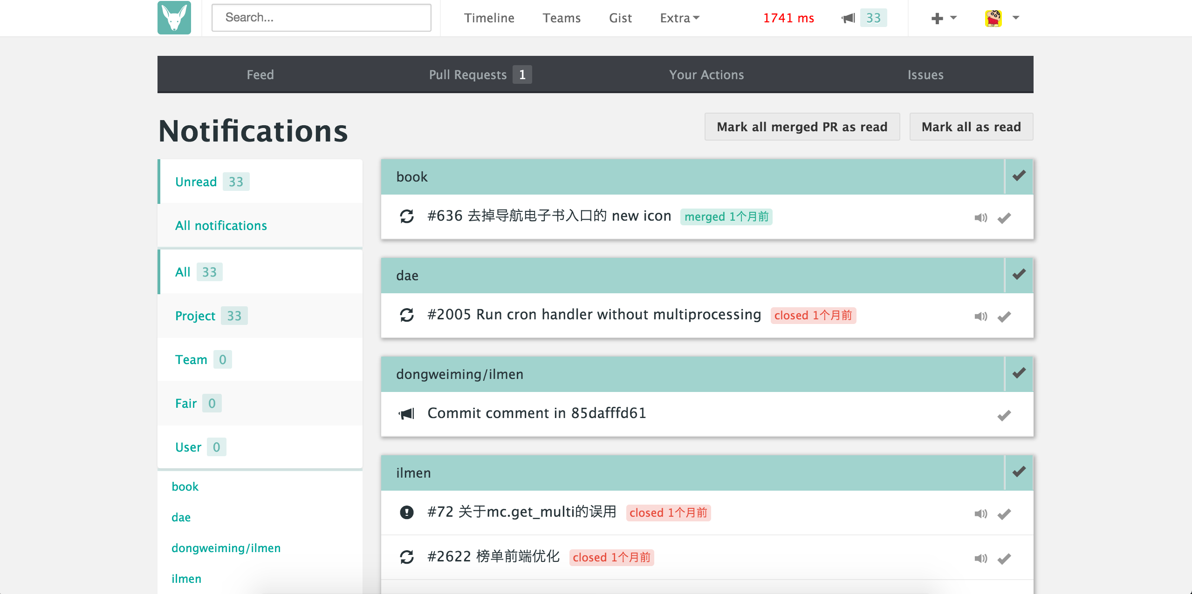Open the user avatar dropdown
Viewport: 1192px width, 594px height.
pyautogui.click(x=1002, y=18)
